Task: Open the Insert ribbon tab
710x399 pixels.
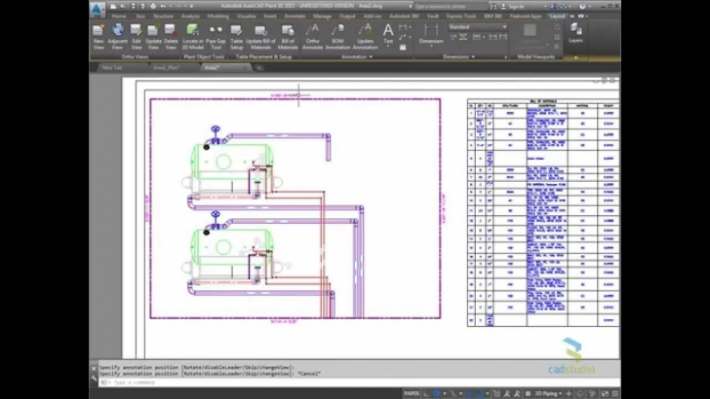Action: 270,17
